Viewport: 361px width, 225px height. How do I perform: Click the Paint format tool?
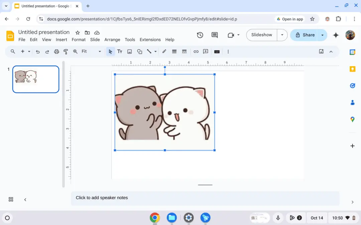[x=66, y=51]
